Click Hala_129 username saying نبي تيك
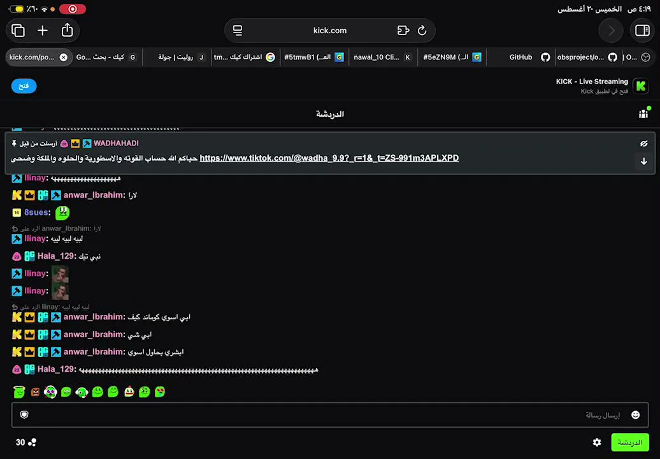 tap(55, 256)
